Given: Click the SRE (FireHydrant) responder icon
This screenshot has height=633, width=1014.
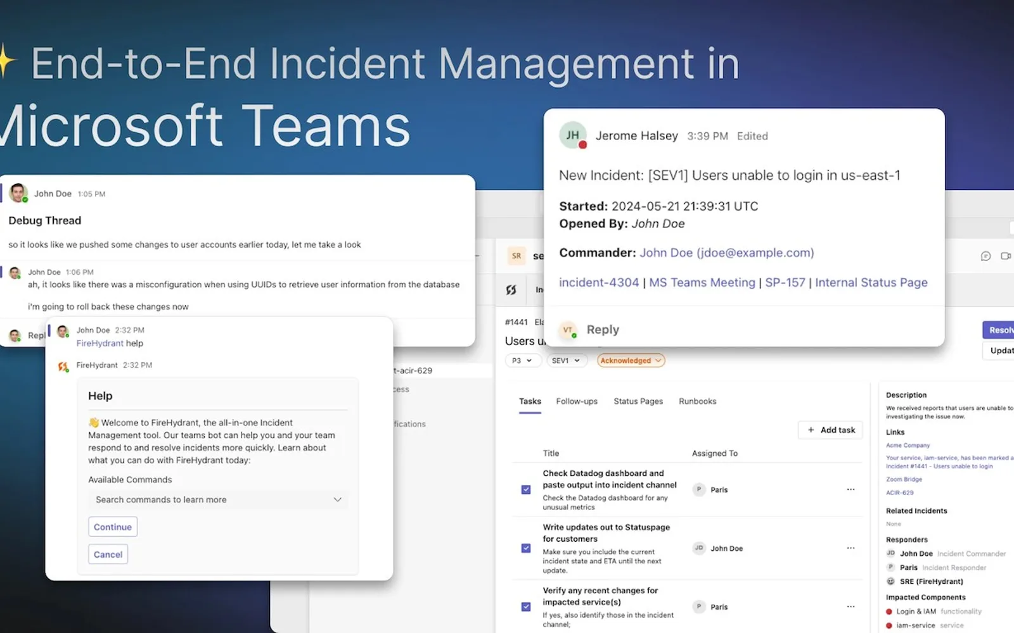Looking at the screenshot, I should click(x=890, y=581).
